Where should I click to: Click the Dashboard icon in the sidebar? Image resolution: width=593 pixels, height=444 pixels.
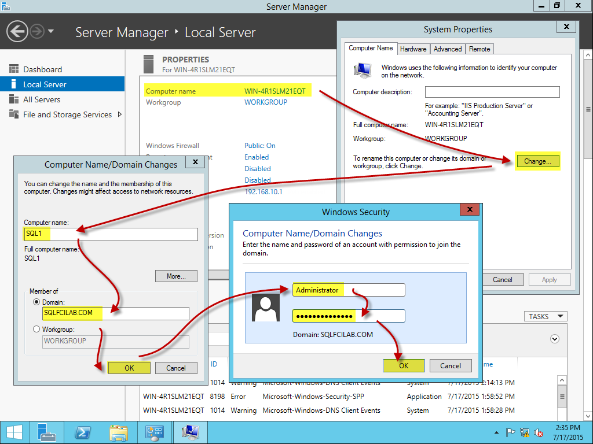(14, 69)
